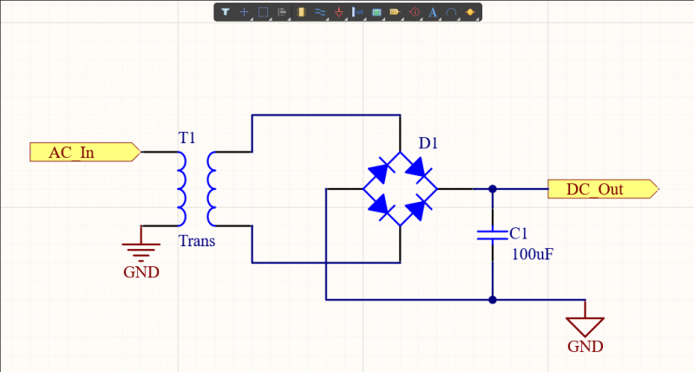Select the GND power symbol under transformer
694x372 pixels.
pyautogui.click(x=141, y=252)
